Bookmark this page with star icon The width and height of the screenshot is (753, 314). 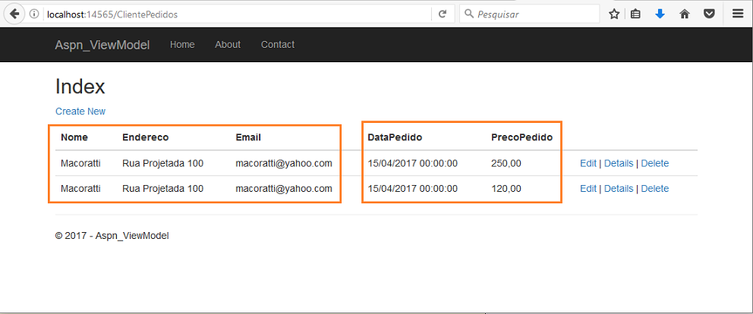pyautogui.click(x=614, y=14)
